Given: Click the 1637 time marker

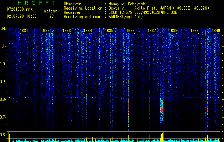Looking at the screenshot, I should (152, 31).
